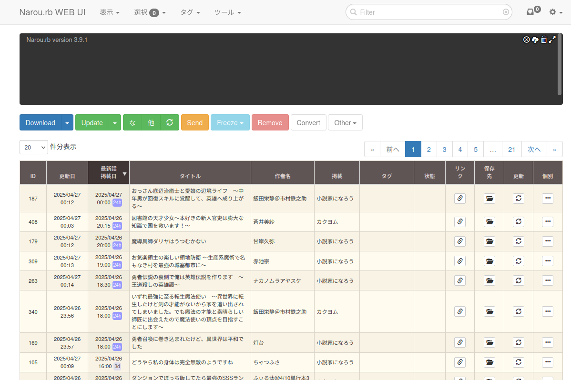Open the Download split-button dropdown arrow
Viewport: 571px width, 380px height.
click(x=67, y=122)
